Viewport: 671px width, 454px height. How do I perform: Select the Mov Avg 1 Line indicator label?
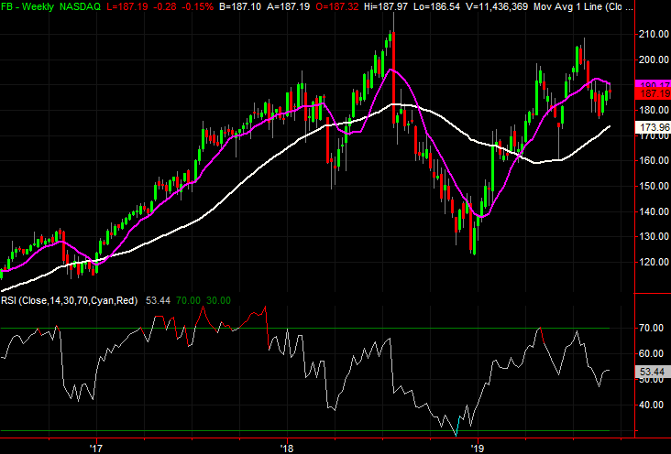[583, 6]
